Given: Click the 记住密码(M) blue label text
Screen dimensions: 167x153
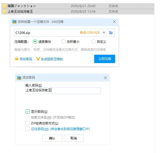Looking at the screenshot, I should 40,129.
